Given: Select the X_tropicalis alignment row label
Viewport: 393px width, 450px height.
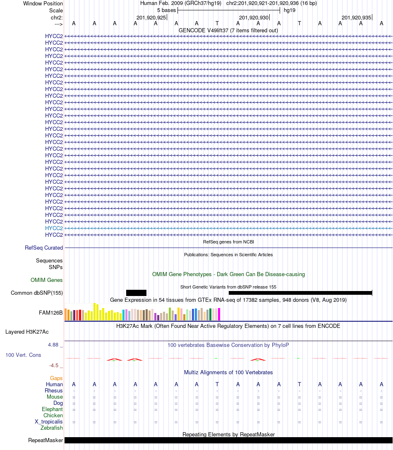Looking at the screenshot, I should tap(49, 422).
